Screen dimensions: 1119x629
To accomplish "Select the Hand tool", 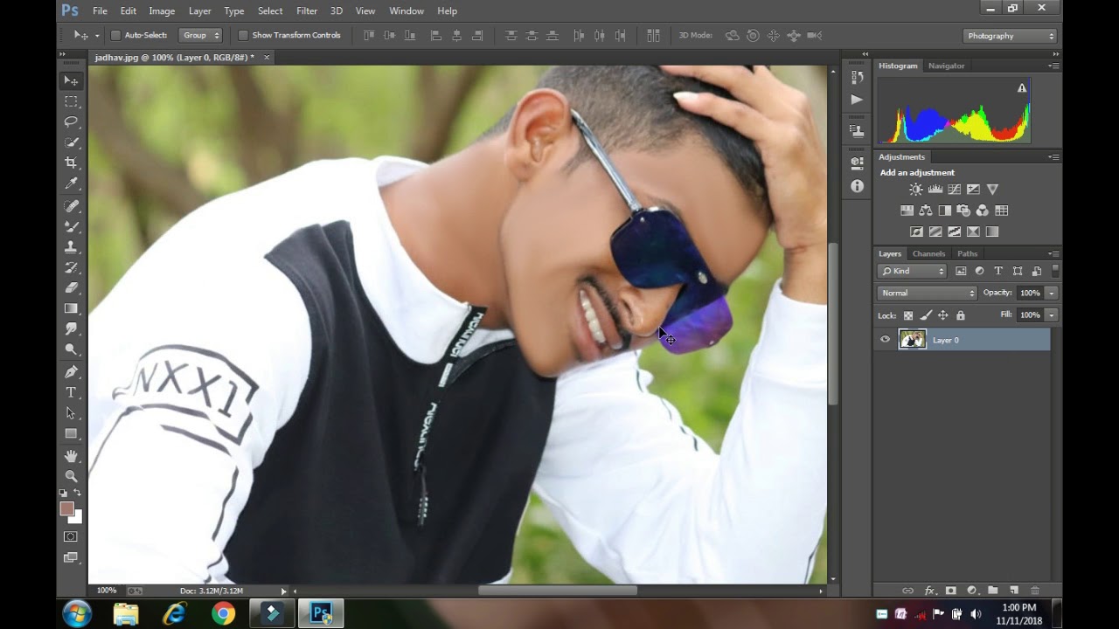I will pos(71,456).
